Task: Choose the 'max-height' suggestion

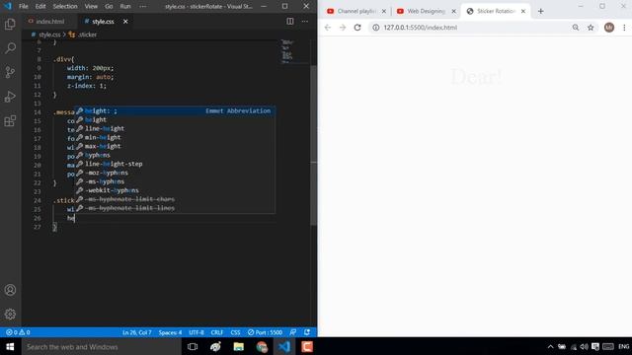Action: [175, 146]
